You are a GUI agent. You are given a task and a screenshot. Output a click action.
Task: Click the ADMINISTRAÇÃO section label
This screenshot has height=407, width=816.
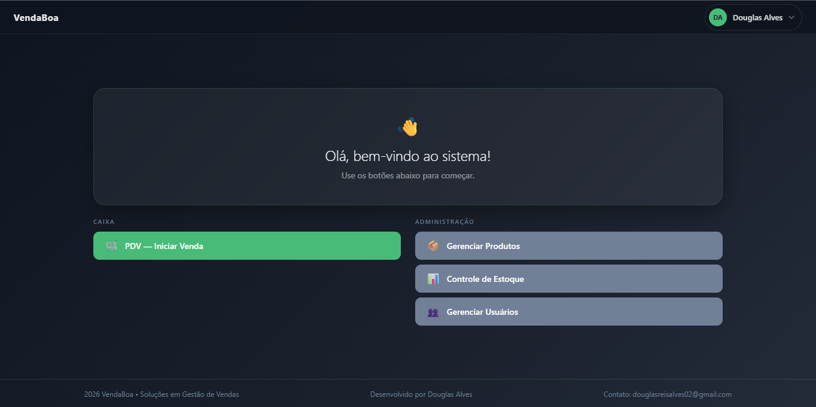(x=444, y=222)
